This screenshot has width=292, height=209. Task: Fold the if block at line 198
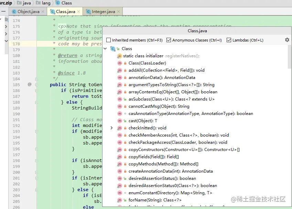36,161
